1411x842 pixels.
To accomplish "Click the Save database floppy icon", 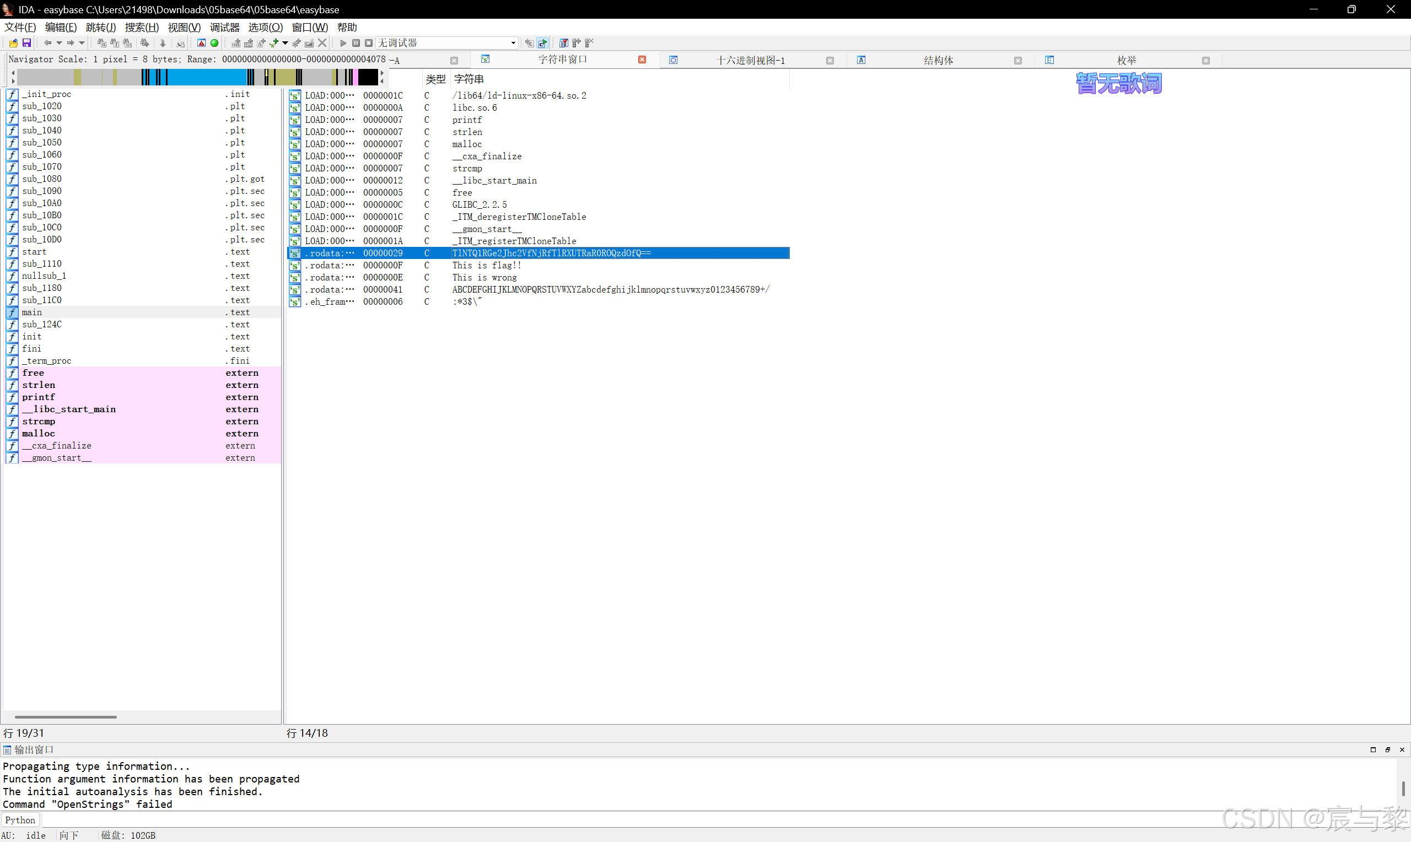I will point(26,43).
